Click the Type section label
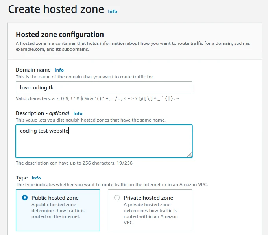The height and width of the screenshot is (235, 268). coord(22,178)
